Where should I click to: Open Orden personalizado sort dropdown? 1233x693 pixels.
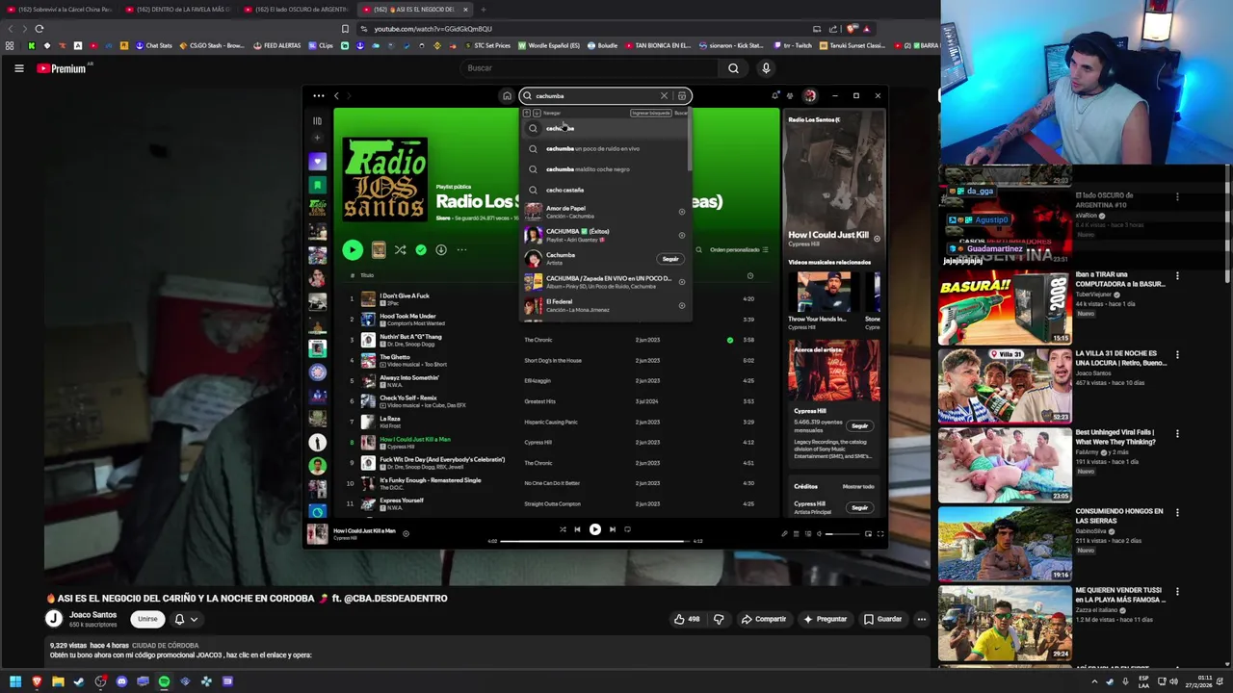click(x=739, y=250)
